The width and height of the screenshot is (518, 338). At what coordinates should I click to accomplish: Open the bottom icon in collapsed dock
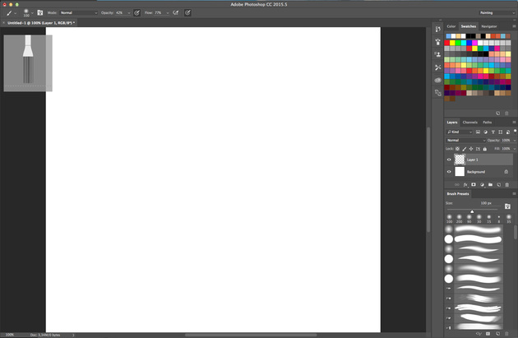[437, 93]
